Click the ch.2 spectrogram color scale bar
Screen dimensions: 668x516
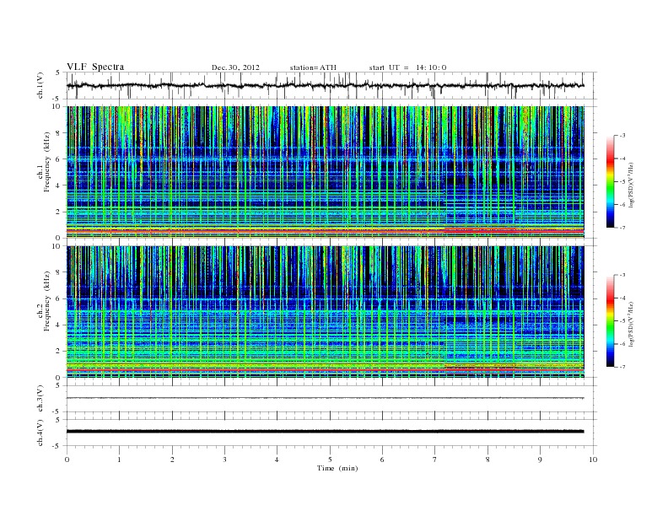pyautogui.click(x=610, y=320)
